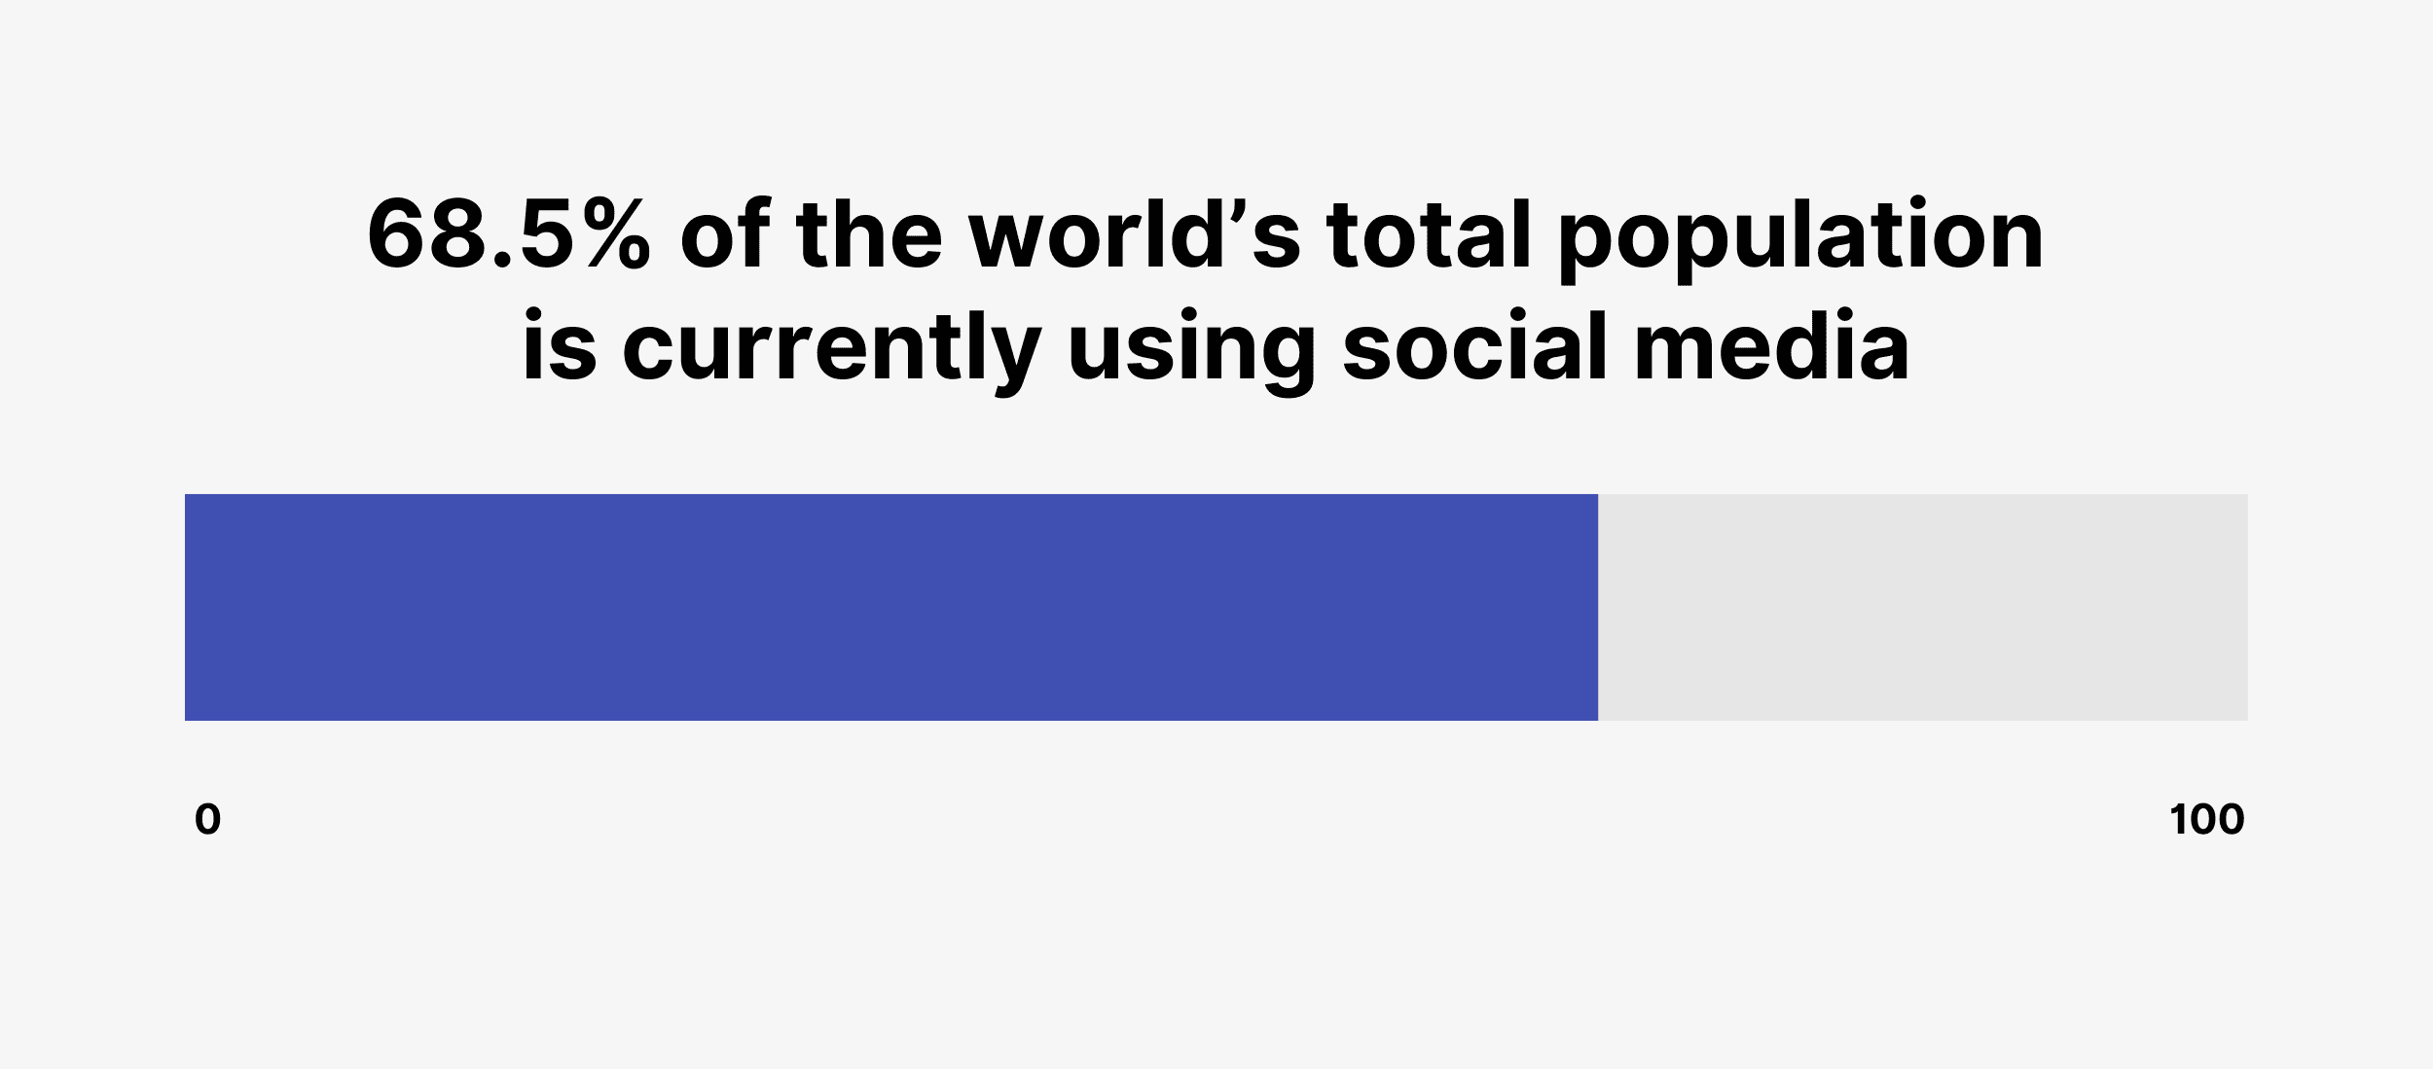
Task: Click the "100" label below the bar
Action: coord(2207,820)
